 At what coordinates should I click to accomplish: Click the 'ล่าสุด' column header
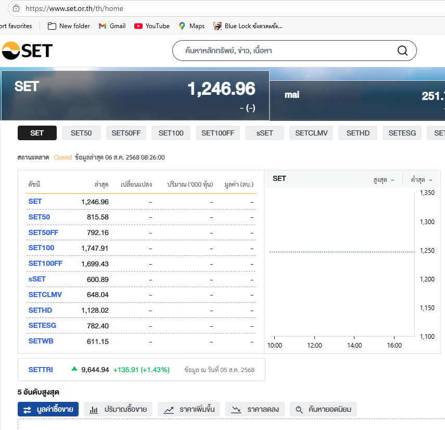101,185
